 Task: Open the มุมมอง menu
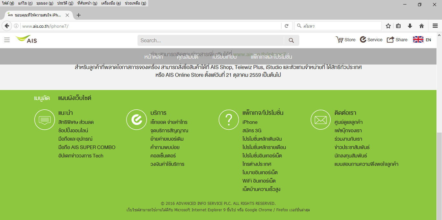(45, 3)
